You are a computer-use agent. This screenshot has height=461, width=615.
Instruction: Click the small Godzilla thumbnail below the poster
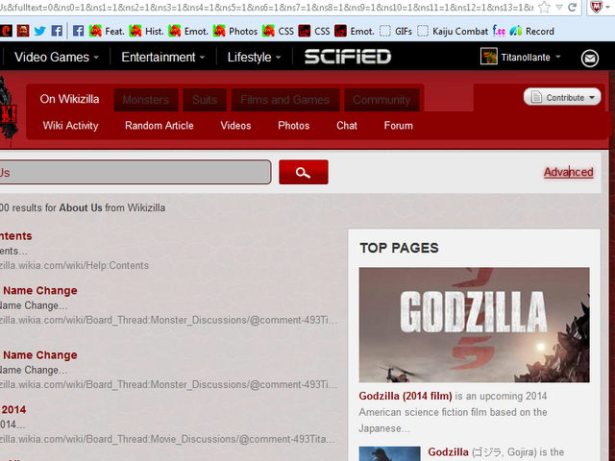tap(390, 453)
